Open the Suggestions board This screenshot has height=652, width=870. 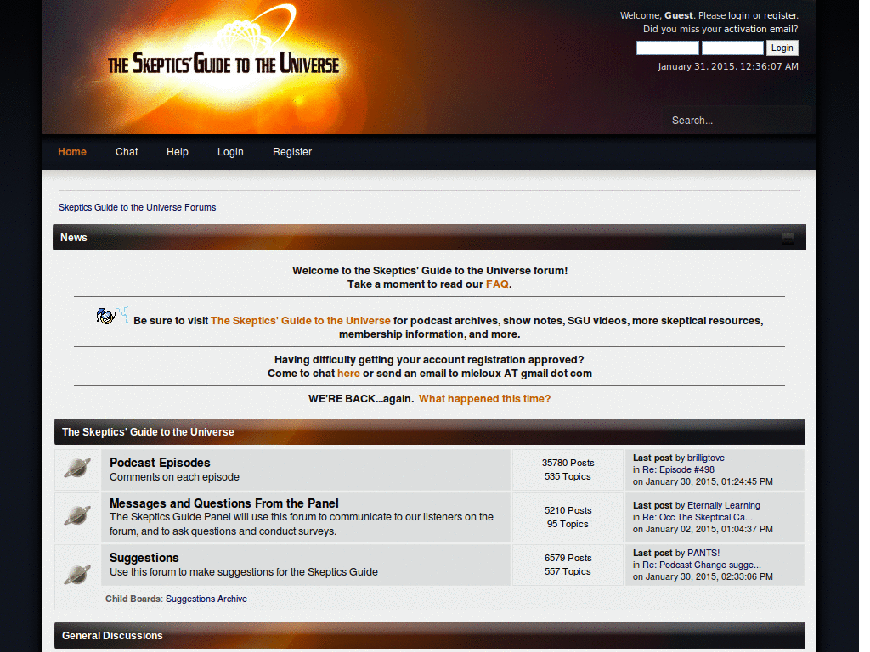(x=144, y=558)
